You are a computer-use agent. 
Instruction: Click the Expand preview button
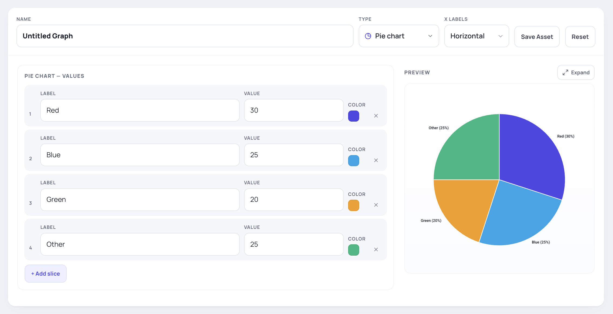(x=576, y=72)
